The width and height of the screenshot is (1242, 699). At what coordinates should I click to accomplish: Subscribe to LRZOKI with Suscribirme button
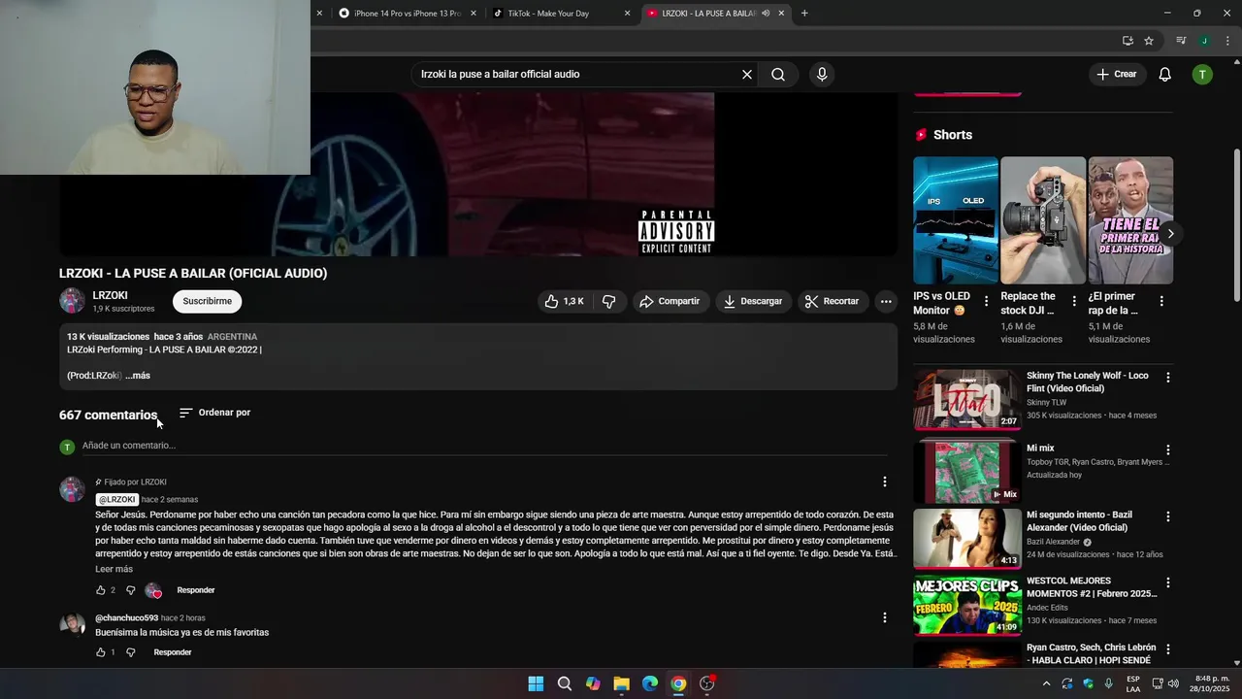208,301
